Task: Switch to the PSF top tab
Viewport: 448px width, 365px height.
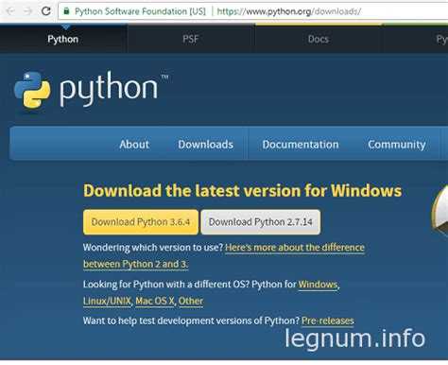Action: click(x=191, y=39)
